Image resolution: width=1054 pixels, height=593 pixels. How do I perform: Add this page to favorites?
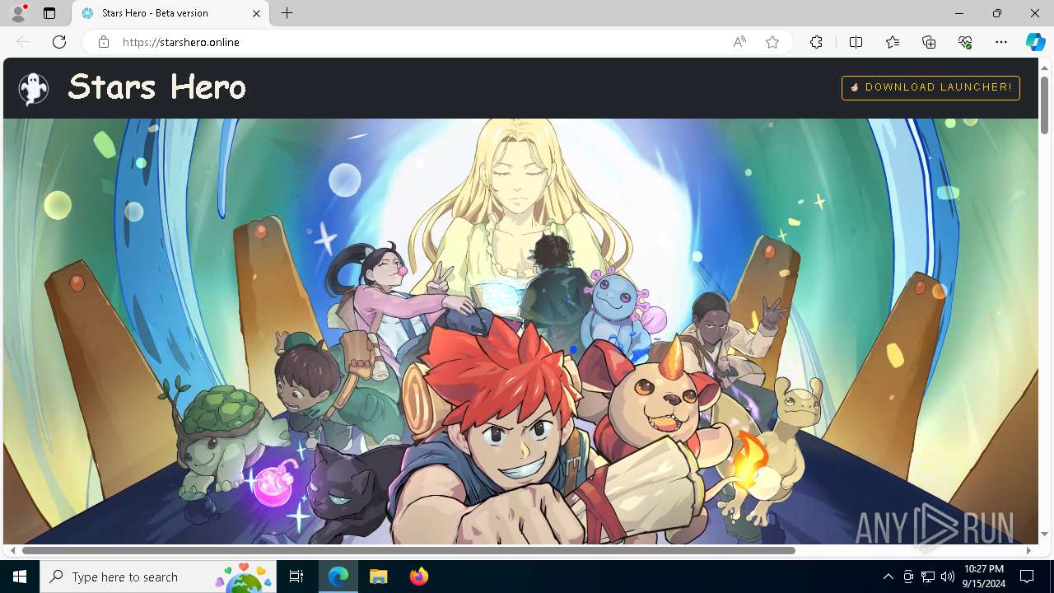point(772,42)
